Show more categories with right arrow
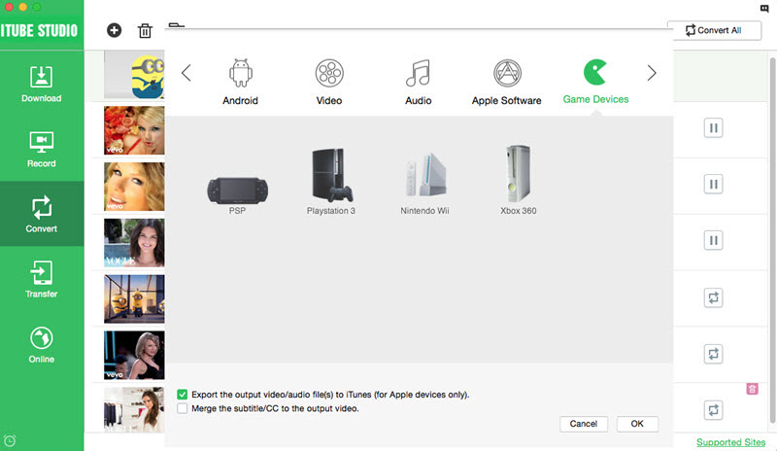This screenshot has height=451, width=777. (652, 73)
